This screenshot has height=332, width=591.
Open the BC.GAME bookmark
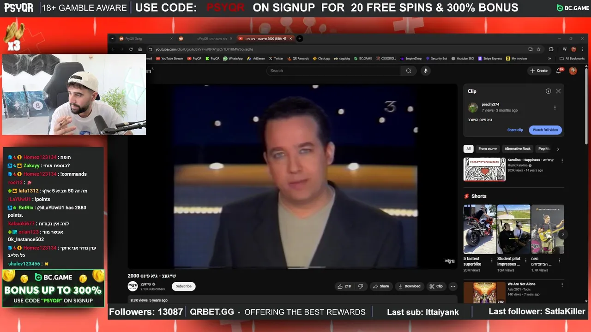[363, 59]
